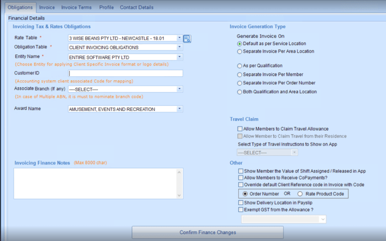Expand the Rate Table dropdown
Screen dimensions: 386x241
pyautogui.click(x=179, y=38)
